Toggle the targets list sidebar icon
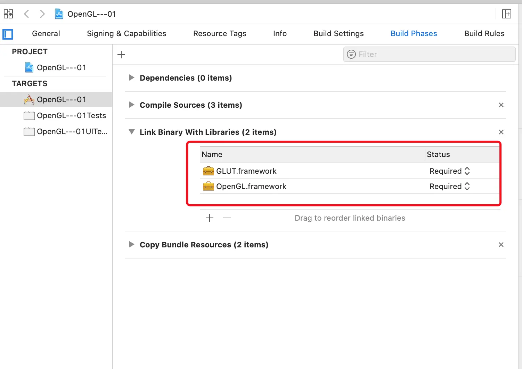This screenshot has width=522, height=369. tap(8, 34)
